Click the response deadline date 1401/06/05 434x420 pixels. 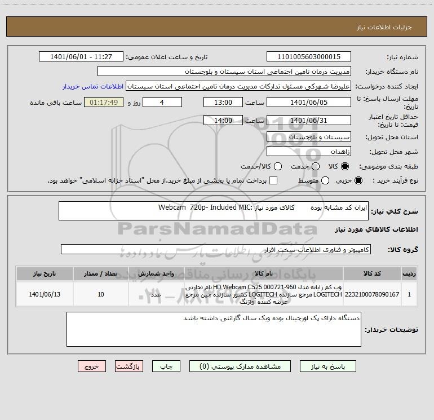(309, 102)
